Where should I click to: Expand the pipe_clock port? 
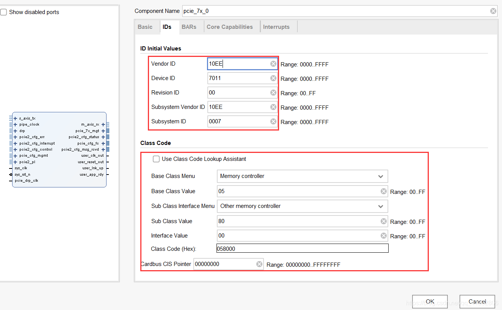click(x=15, y=124)
